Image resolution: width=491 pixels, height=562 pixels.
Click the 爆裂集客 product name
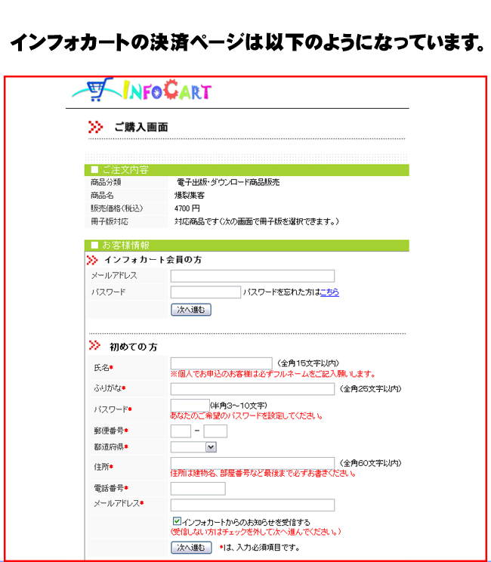pos(190,196)
